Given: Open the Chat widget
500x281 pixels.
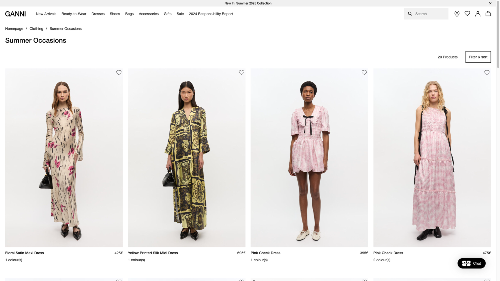Looking at the screenshot, I should tap(471, 263).
